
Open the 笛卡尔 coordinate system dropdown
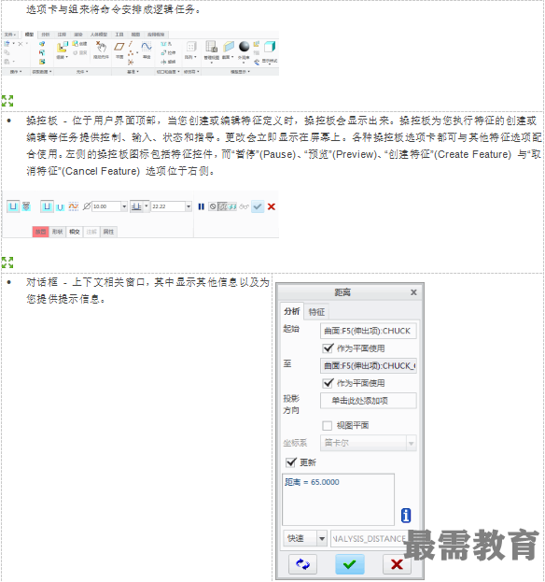point(411,443)
